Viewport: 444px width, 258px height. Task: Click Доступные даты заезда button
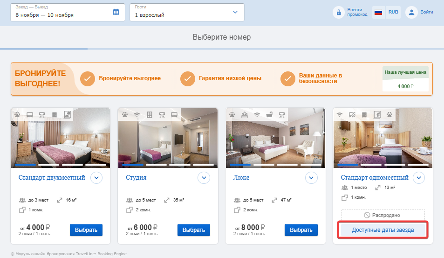pyautogui.click(x=383, y=230)
